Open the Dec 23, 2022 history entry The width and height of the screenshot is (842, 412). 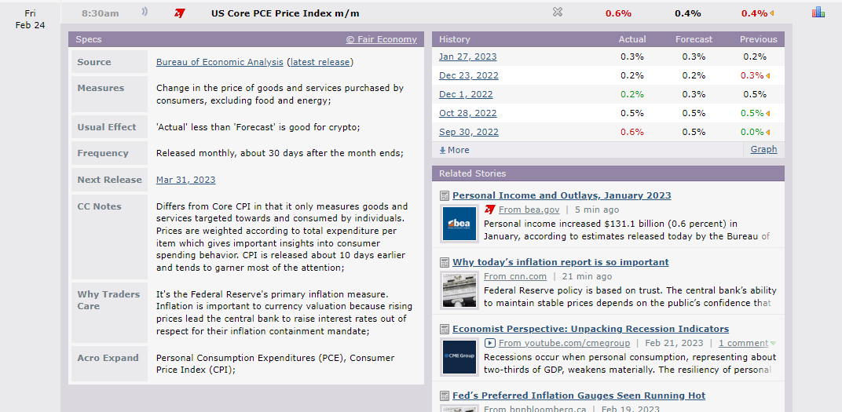coord(468,75)
